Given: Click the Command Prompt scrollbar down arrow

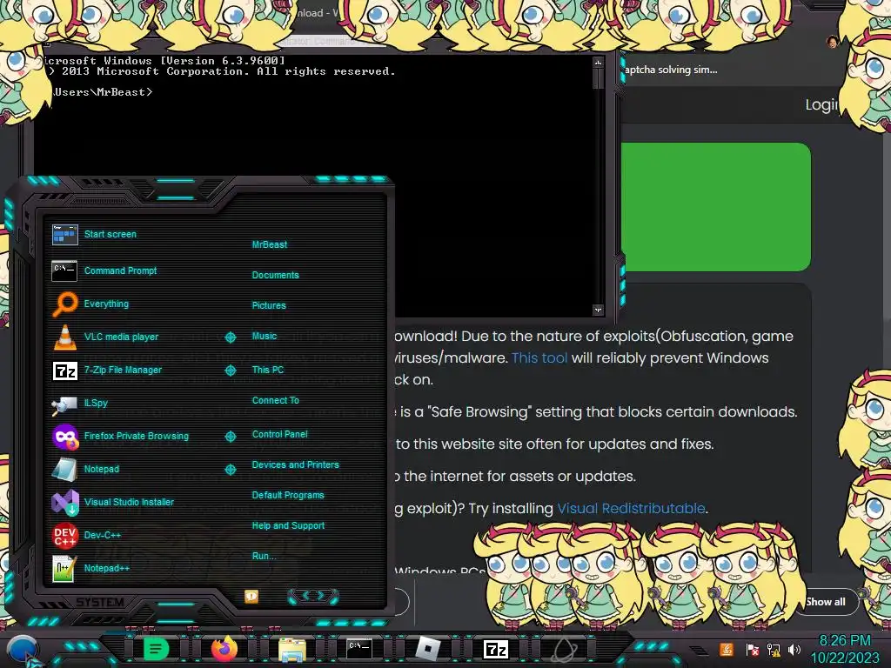Looking at the screenshot, I should click(598, 310).
